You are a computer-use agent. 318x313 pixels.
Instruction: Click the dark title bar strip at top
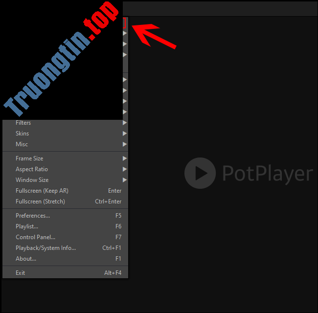(220, 8)
